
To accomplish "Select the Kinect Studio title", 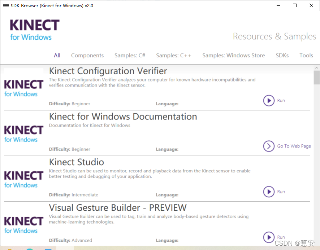I will (x=76, y=162).
